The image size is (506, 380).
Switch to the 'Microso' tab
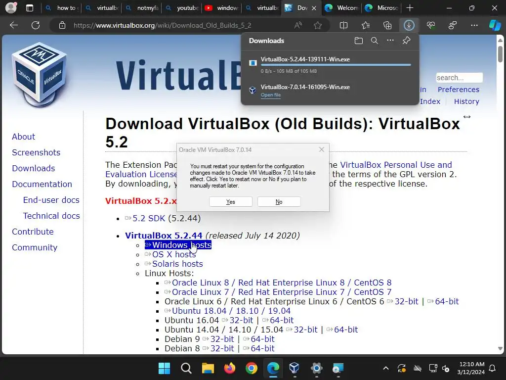point(382,8)
